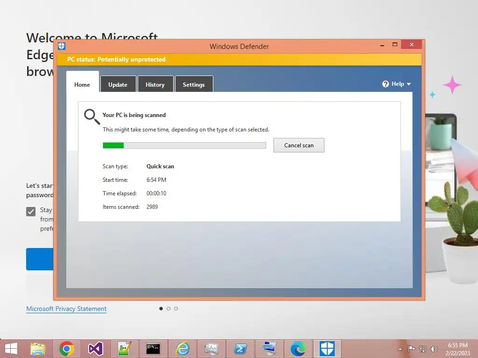Open Command Prompt from the taskbar
478x358 pixels.
pyautogui.click(x=153, y=349)
